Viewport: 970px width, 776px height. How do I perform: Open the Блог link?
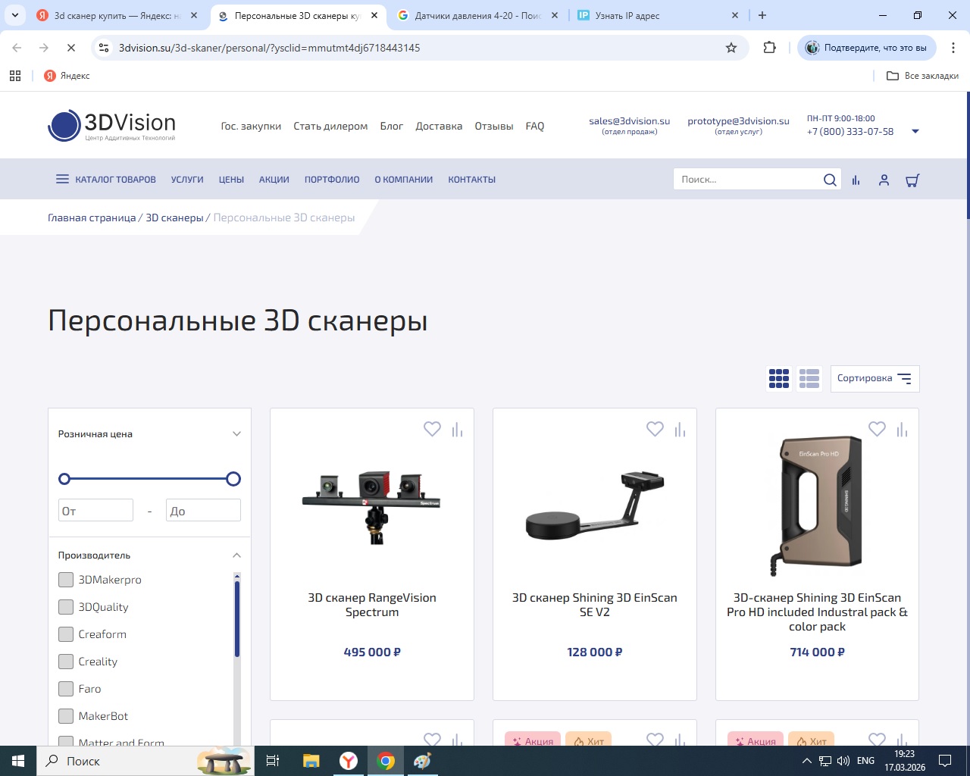click(x=391, y=127)
